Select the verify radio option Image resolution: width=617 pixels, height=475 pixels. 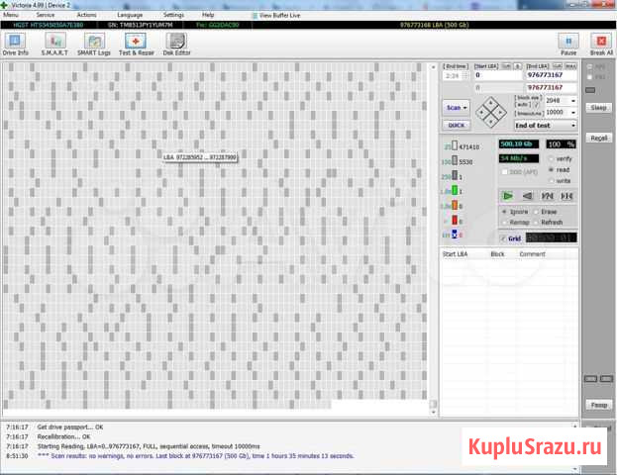click(551, 158)
